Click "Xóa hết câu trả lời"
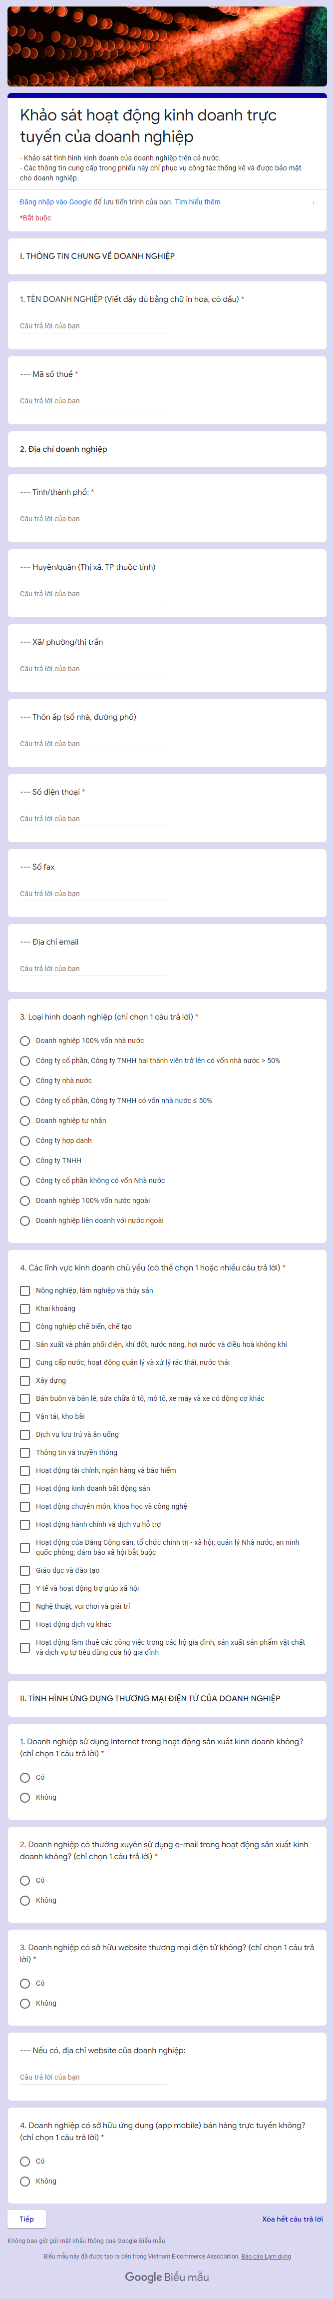This screenshot has height=2299, width=334. coord(292,2219)
